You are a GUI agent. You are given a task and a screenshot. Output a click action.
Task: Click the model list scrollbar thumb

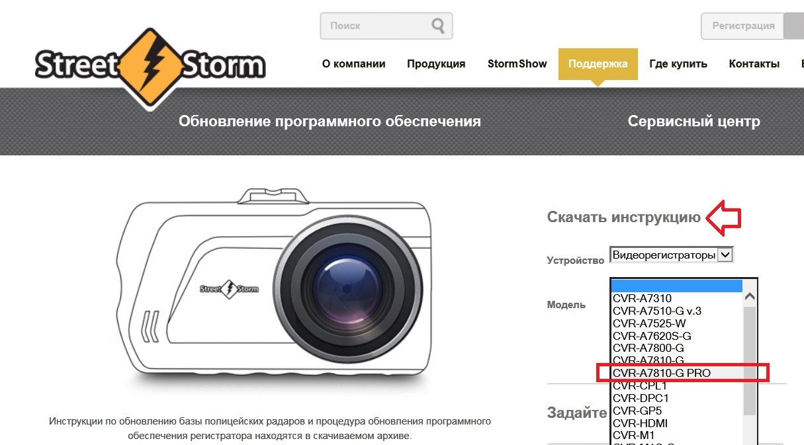(750, 360)
